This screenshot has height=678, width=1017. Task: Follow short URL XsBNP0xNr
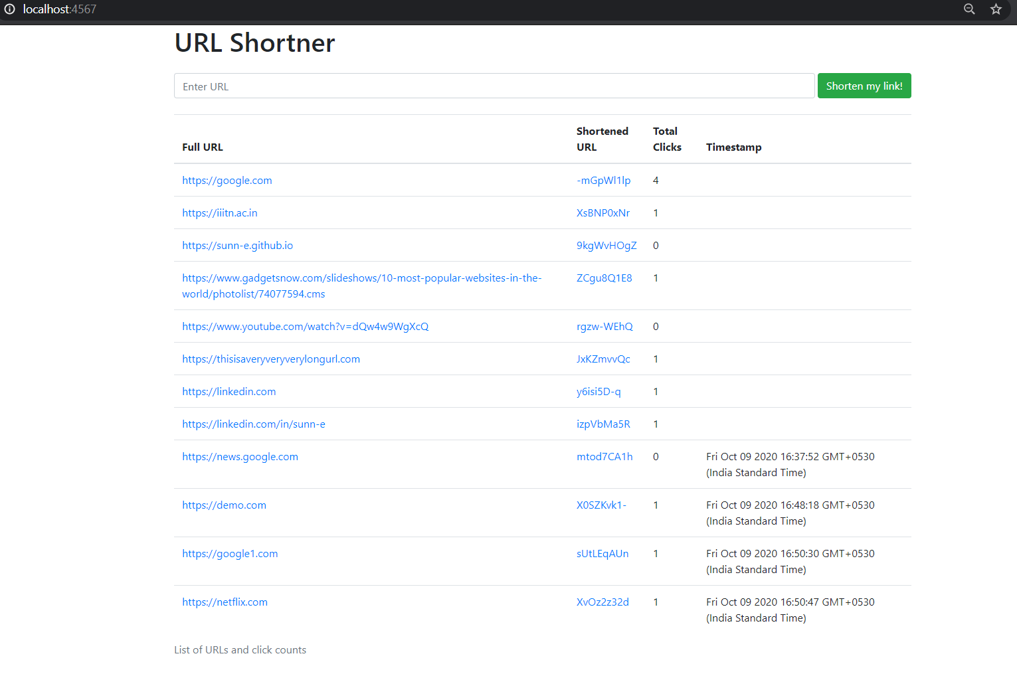(x=603, y=212)
